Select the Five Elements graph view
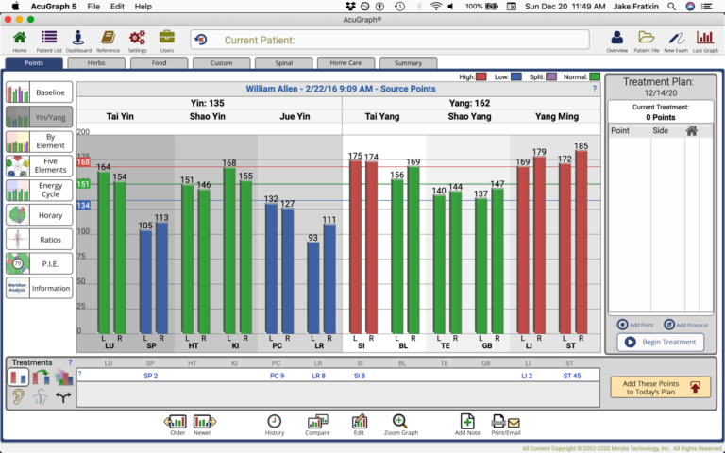 (39, 166)
